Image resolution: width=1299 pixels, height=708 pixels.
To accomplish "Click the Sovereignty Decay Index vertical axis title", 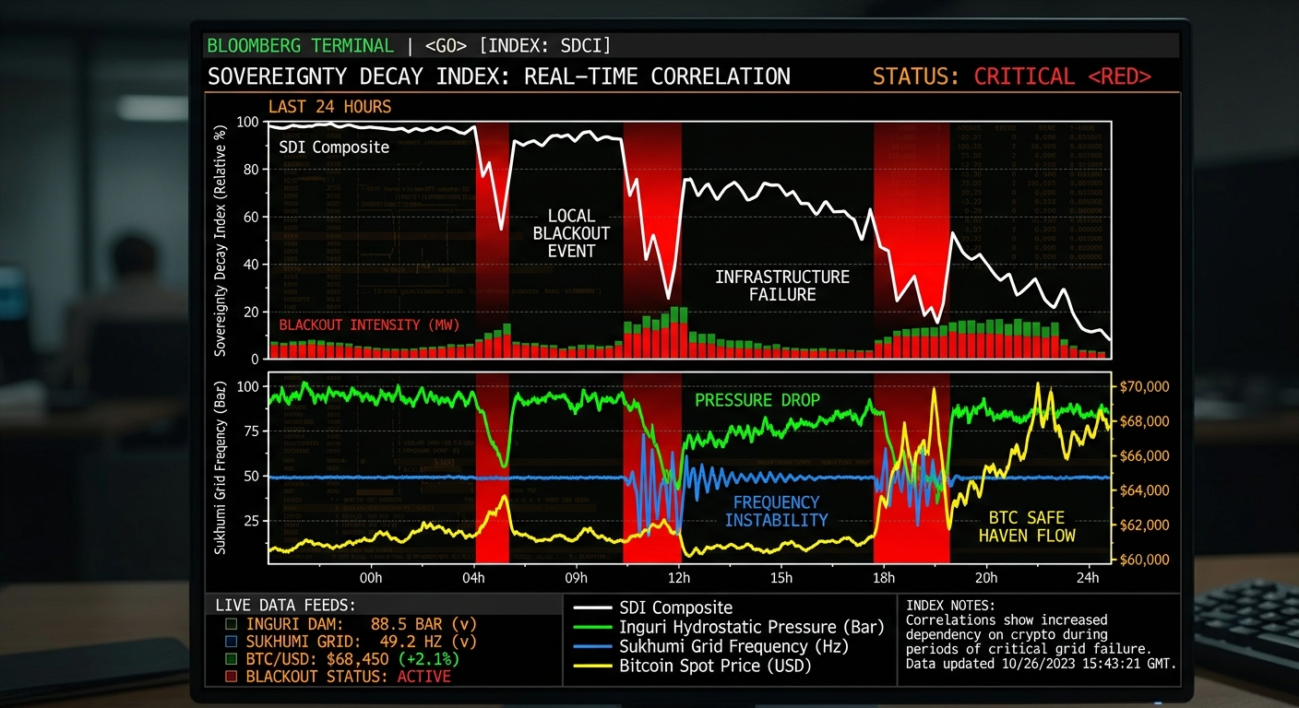I will (220, 242).
